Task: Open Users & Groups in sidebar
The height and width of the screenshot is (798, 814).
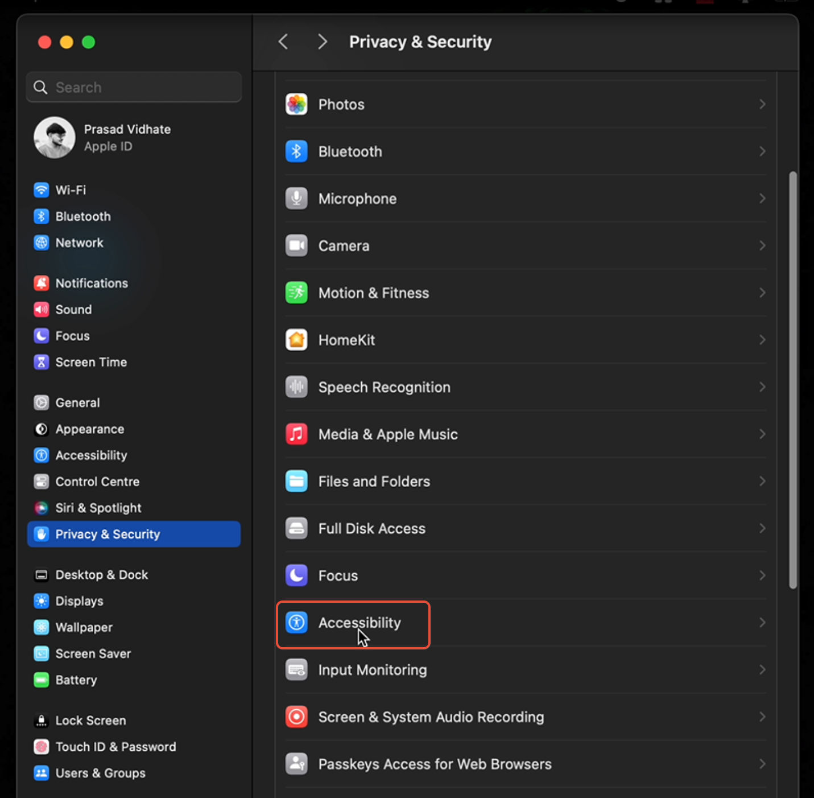Action: coord(134,773)
